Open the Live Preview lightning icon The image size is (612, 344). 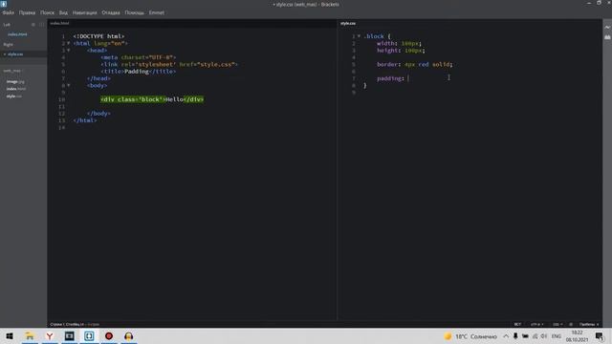[607, 28]
